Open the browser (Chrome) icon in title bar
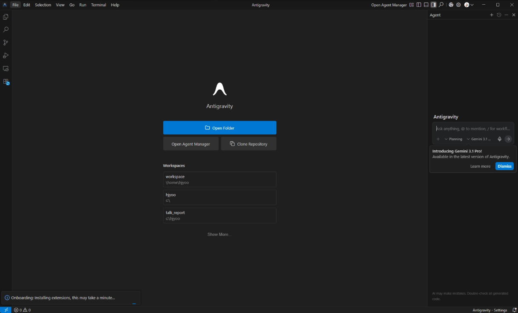This screenshot has width=518, height=313. 451,5
